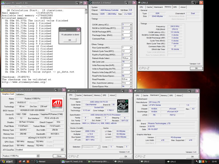This screenshot has width=219, height=164.
Task: Select the Graphics Card tab in GPU-Z
Action: (8, 94)
